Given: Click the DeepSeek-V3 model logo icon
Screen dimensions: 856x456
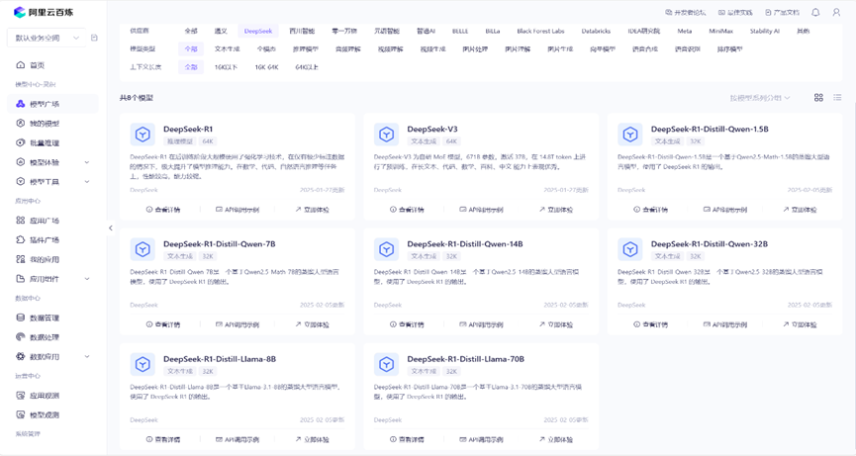Looking at the screenshot, I should (x=387, y=135).
